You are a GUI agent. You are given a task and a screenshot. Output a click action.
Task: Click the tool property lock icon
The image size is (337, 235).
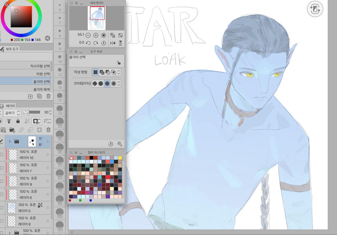click(119, 63)
